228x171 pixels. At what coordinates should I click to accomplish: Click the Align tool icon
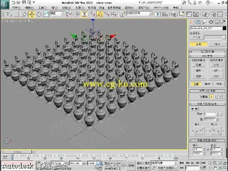pos(165,14)
